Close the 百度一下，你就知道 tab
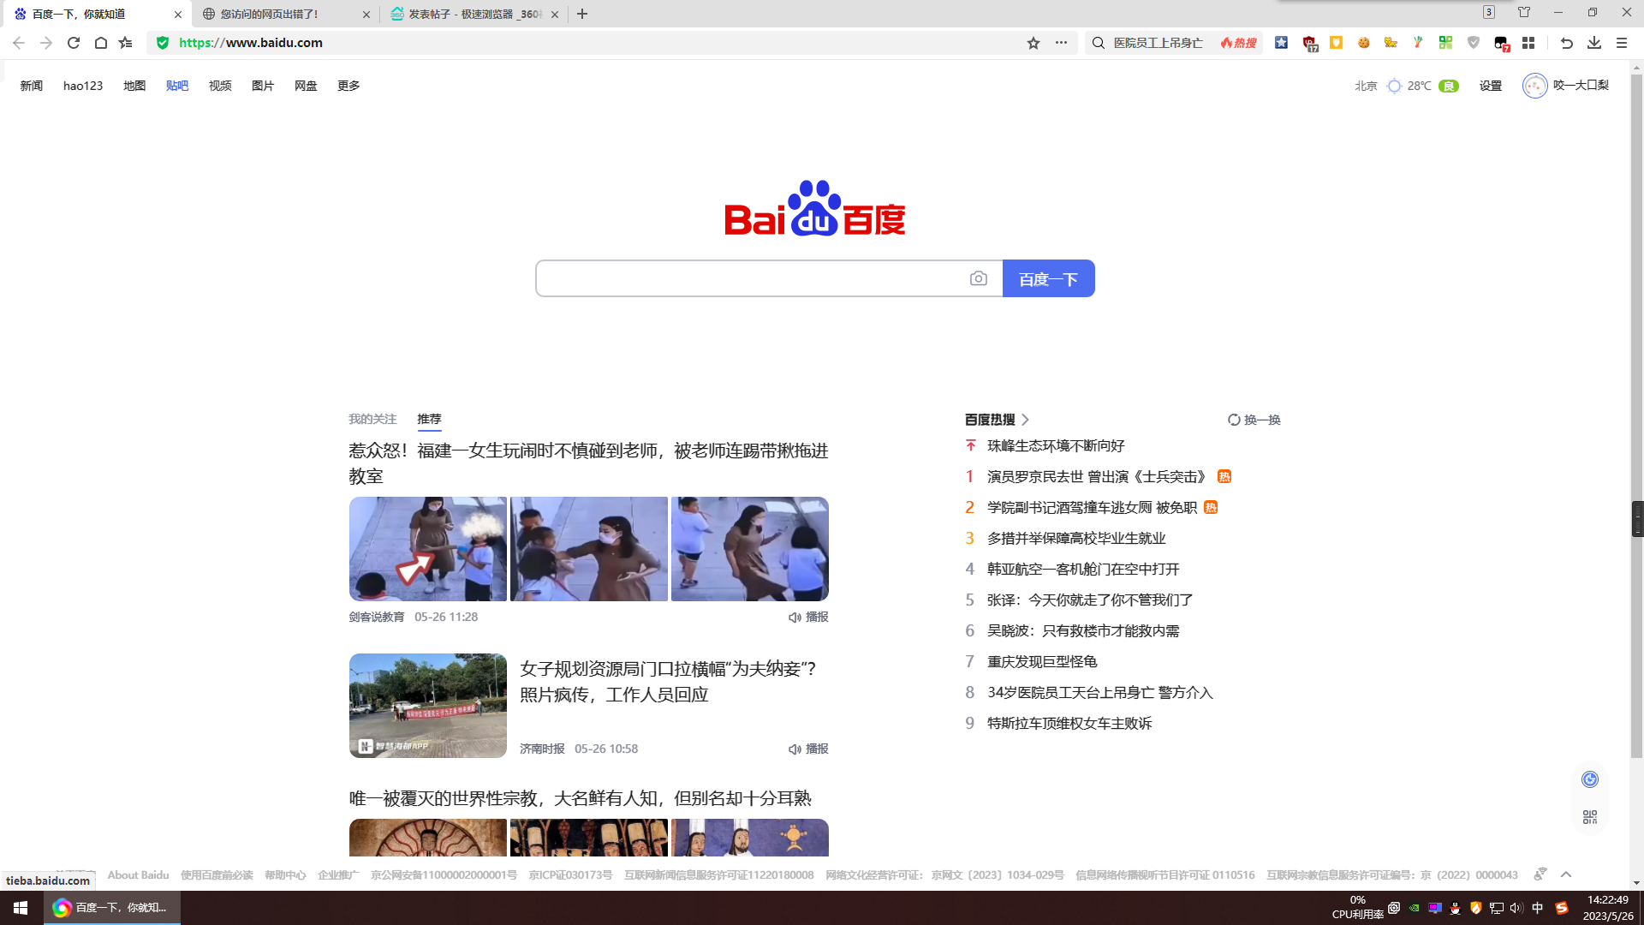 [178, 15]
